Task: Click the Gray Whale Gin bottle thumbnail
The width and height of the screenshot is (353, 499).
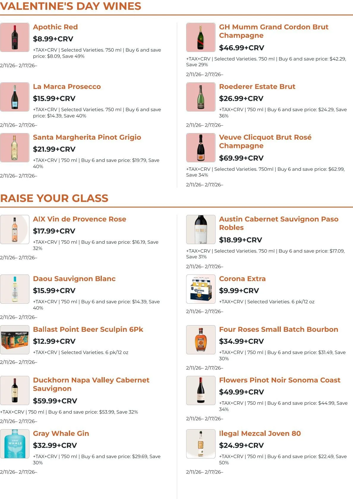Action: click(x=15, y=444)
